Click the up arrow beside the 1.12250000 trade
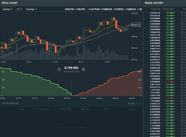 (174, 126)
